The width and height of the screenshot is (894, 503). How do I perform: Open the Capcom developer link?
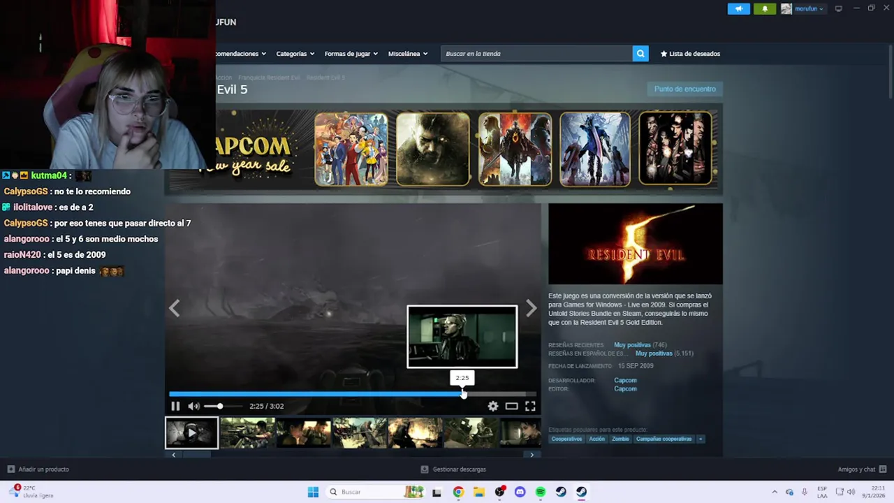coord(625,381)
